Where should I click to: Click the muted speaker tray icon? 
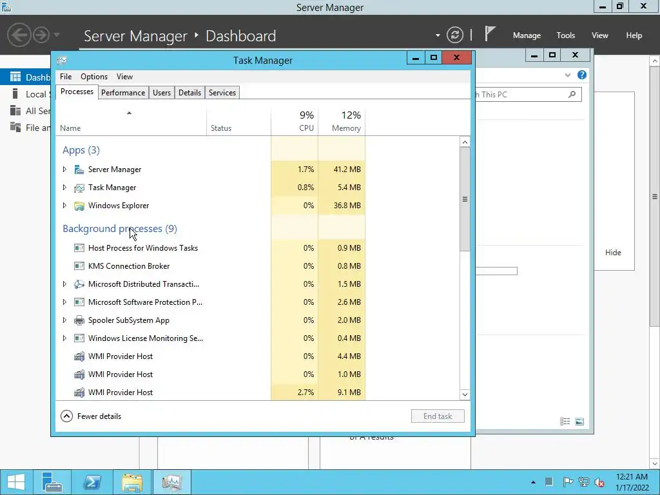[x=599, y=482]
